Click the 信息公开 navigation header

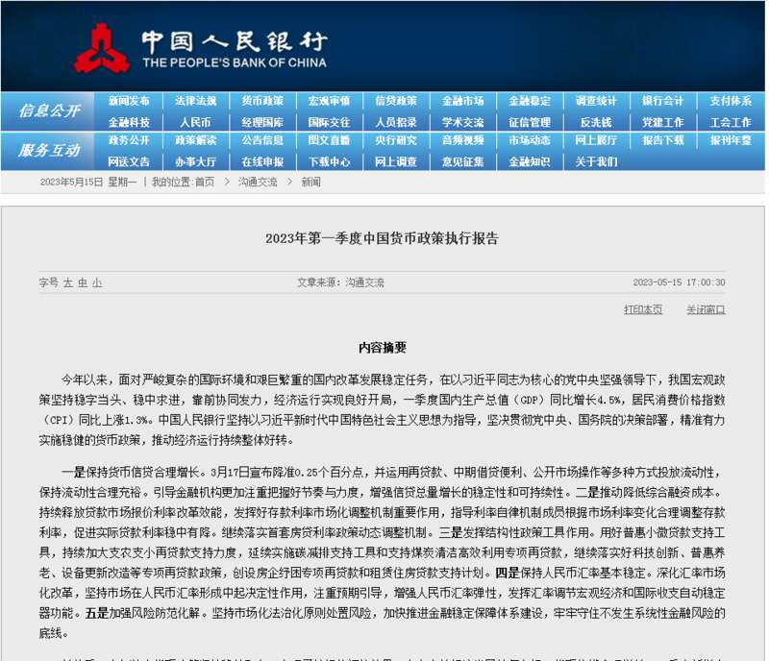pyautogui.click(x=49, y=110)
